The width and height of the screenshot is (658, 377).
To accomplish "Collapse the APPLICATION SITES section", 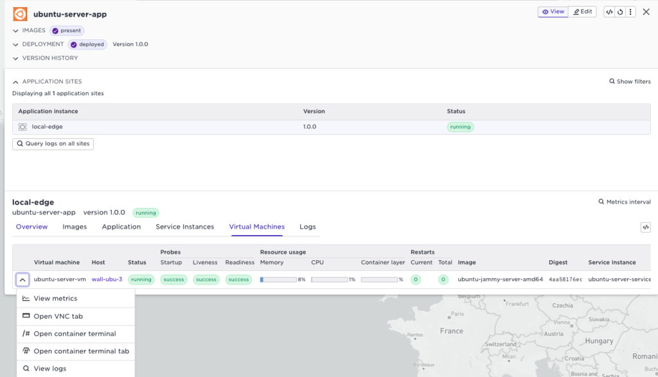I will pos(16,82).
